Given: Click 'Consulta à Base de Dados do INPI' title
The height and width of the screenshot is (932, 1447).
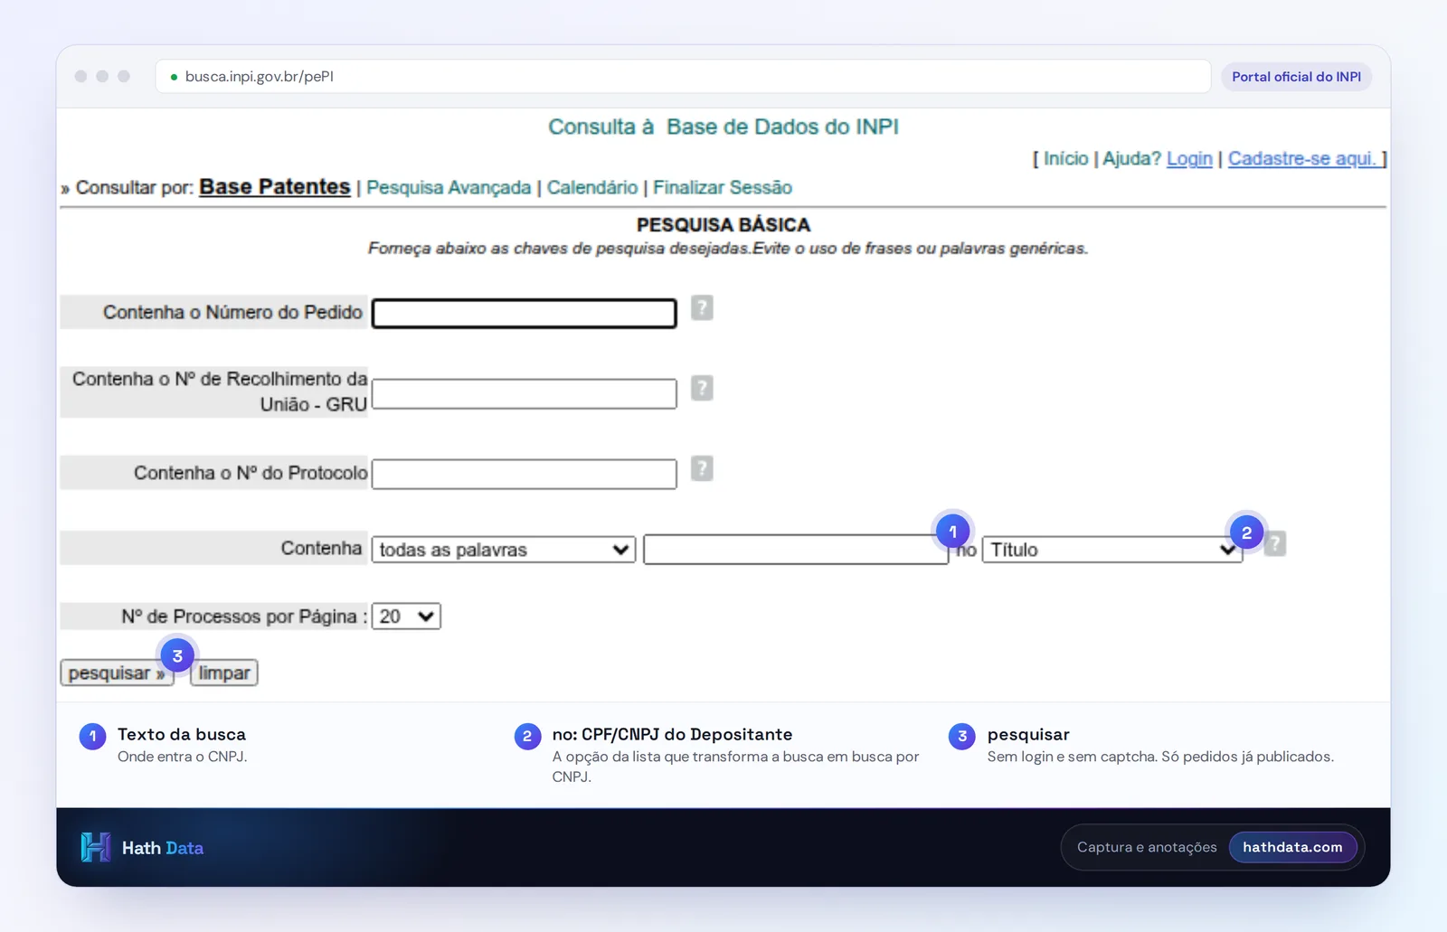Looking at the screenshot, I should coord(723,127).
